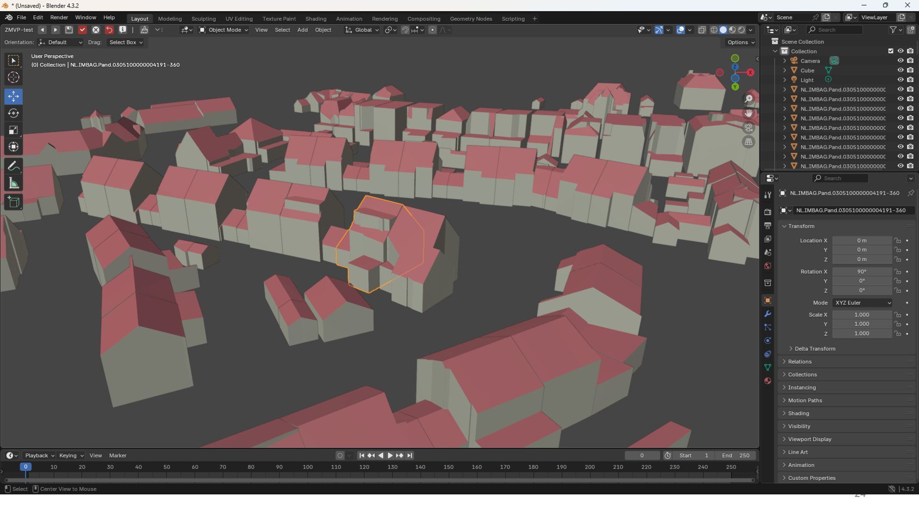This screenshot has height=517, width=919.
Task: Open the Keying menu in timeline
Action: point(71,455)
